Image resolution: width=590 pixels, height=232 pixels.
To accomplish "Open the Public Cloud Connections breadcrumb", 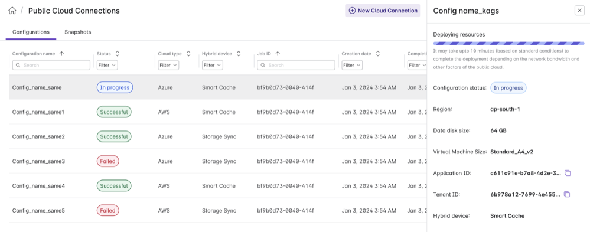I will point(74,11).
